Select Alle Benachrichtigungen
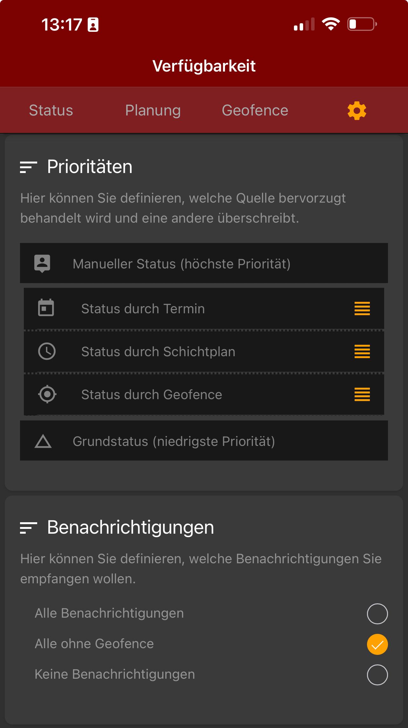408x728 pixels. click(x=377, y=613)
